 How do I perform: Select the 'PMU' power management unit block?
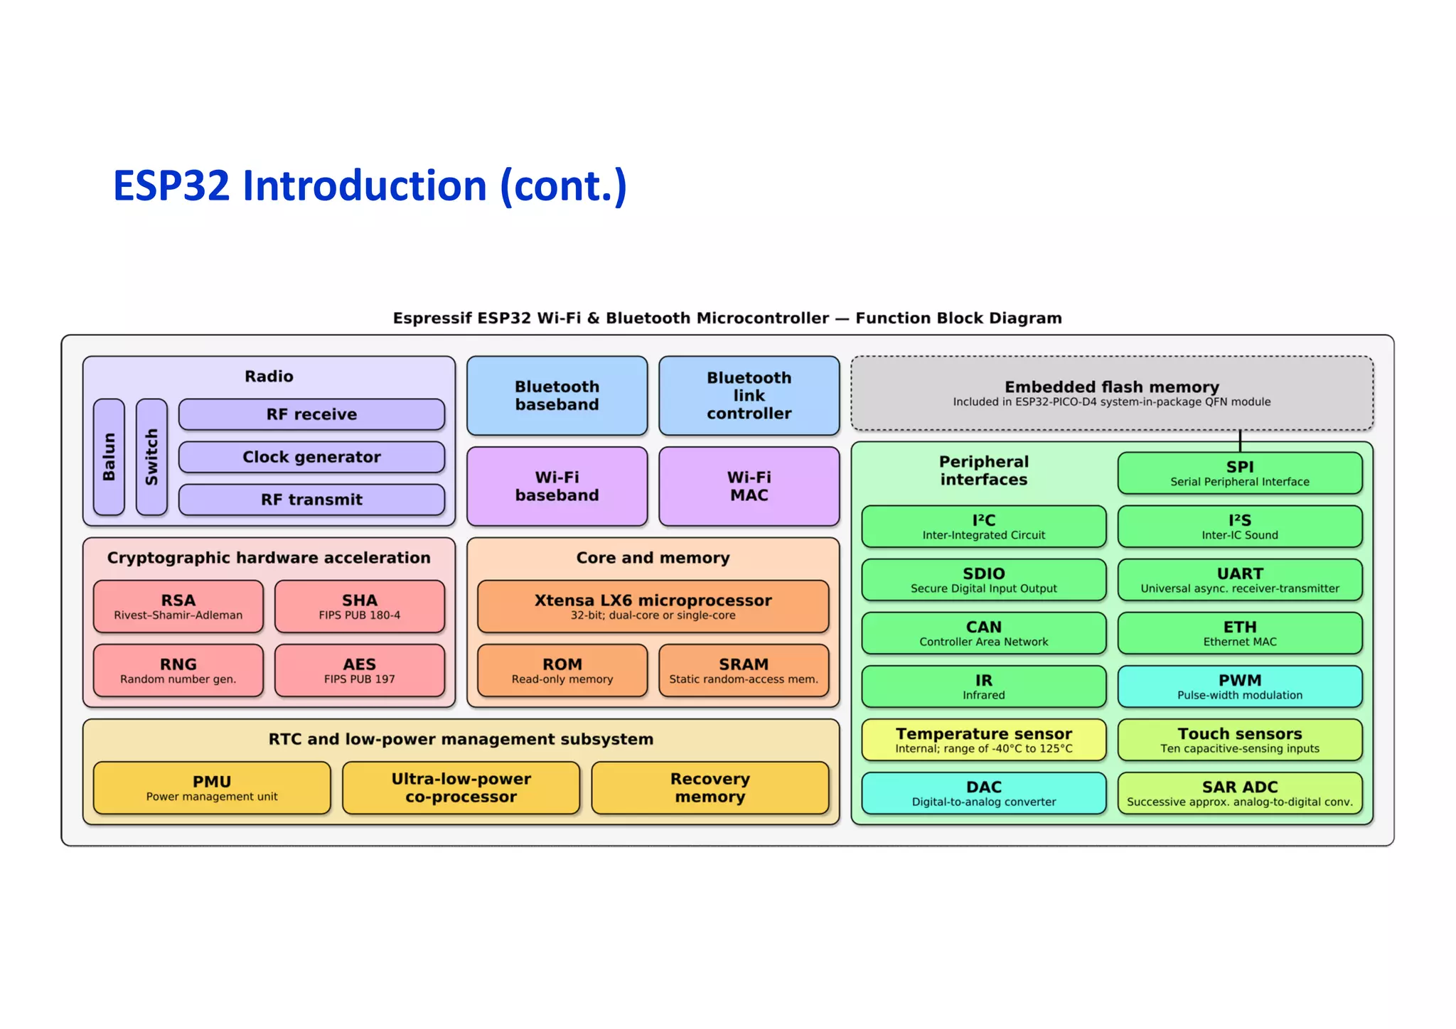click(x=212, y=787)
